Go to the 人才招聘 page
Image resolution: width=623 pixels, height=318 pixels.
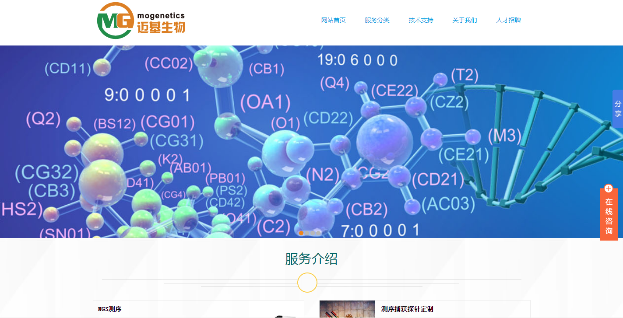tap(508, 20)
